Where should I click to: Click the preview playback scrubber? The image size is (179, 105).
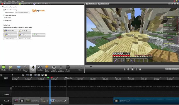coord(91,66)
